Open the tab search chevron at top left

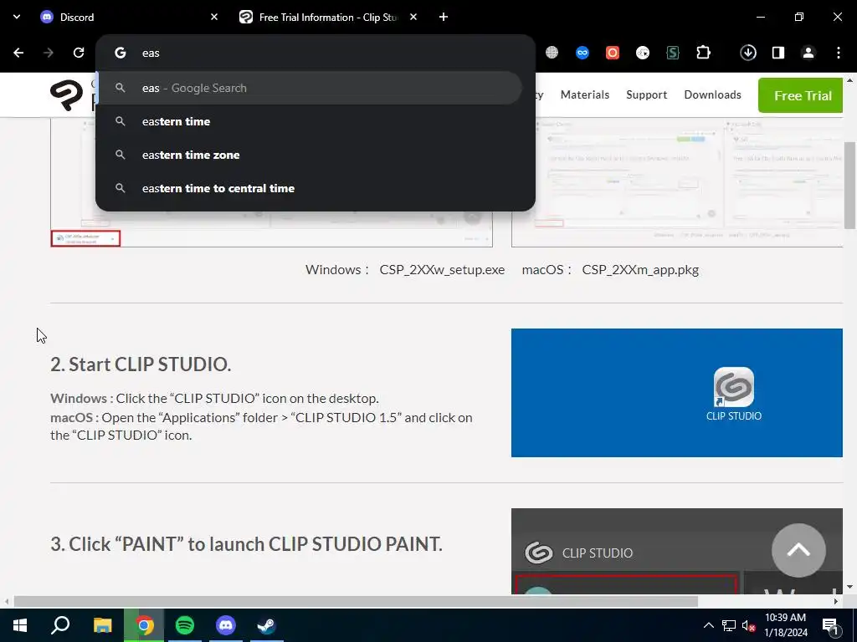(x=17, y=17)
